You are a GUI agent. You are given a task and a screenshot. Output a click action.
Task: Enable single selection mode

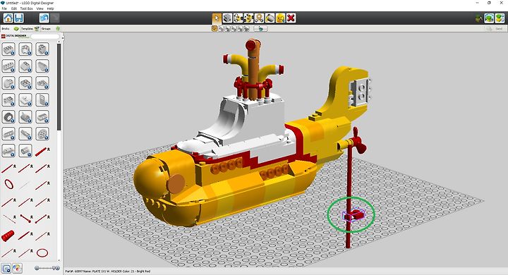(214, 28)
